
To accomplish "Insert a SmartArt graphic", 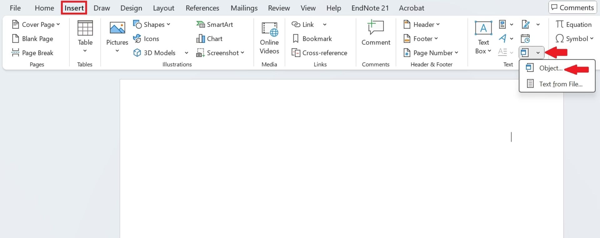I will point(215,24).
